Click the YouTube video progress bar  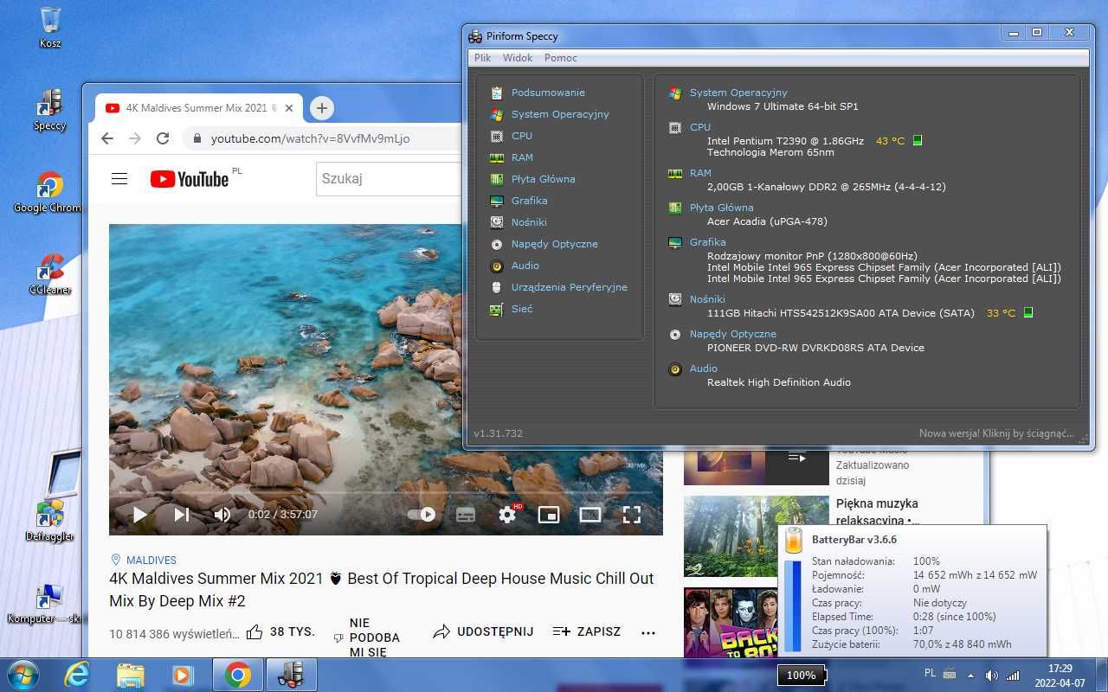pos(385,493)
